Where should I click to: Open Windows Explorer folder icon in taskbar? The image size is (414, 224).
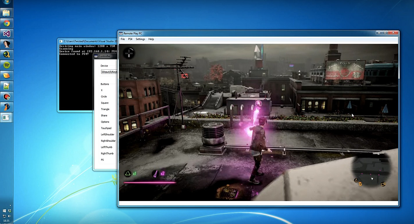(x=6, y=13)
